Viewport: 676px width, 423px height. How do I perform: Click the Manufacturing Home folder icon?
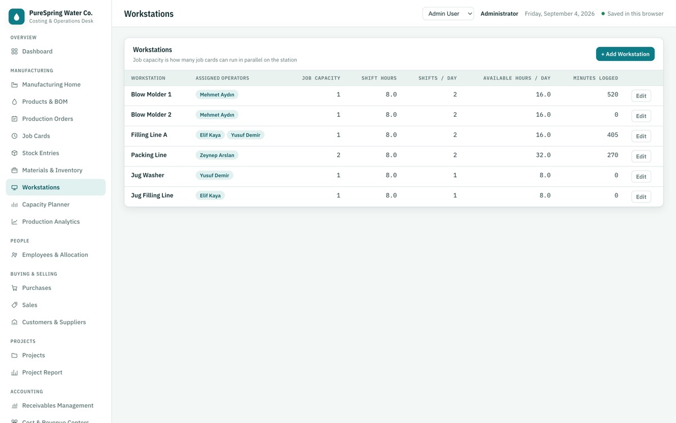click(x=15, y=85)
